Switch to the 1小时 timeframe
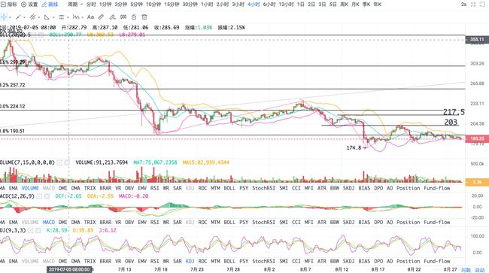489x273 pixels. (x=207, y=5)
